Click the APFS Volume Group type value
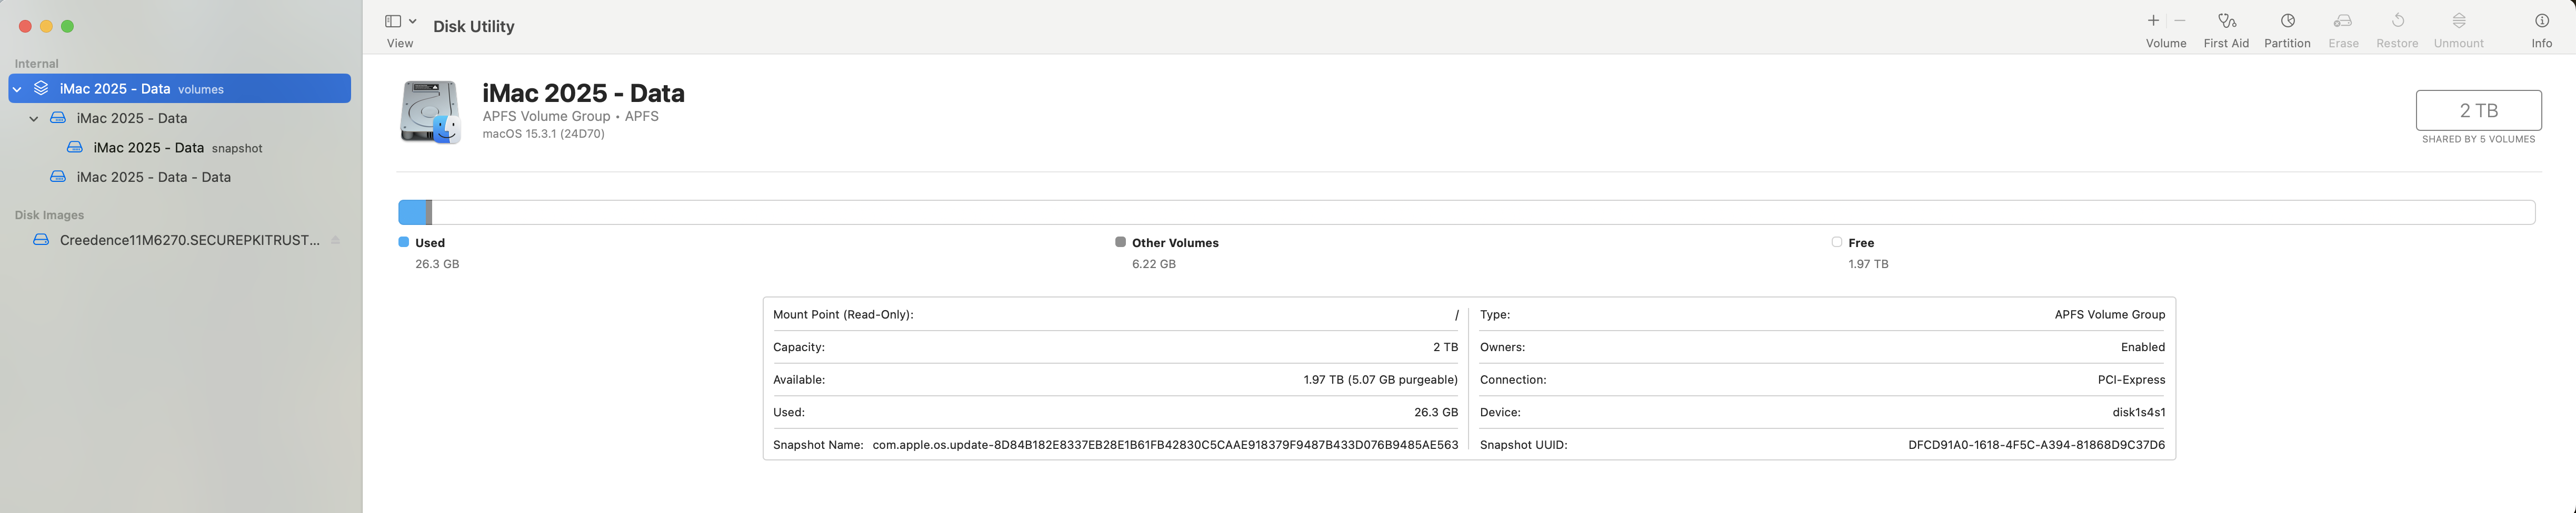The image size is (2576, 513). 2110,314
